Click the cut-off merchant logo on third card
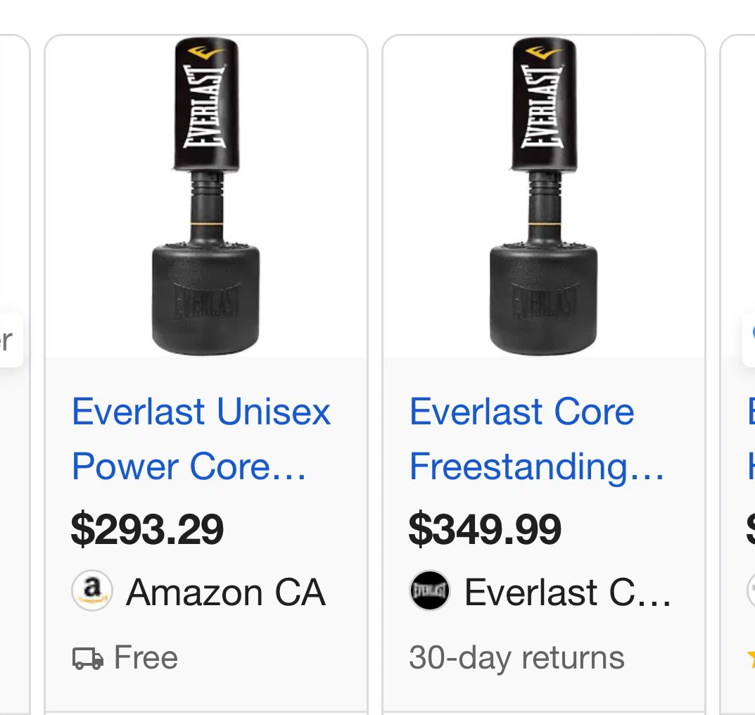Viewport: 755px width, 715px height. (x=751, y=590)
